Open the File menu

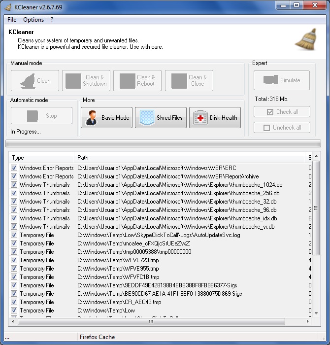click(x=12, y=20)
